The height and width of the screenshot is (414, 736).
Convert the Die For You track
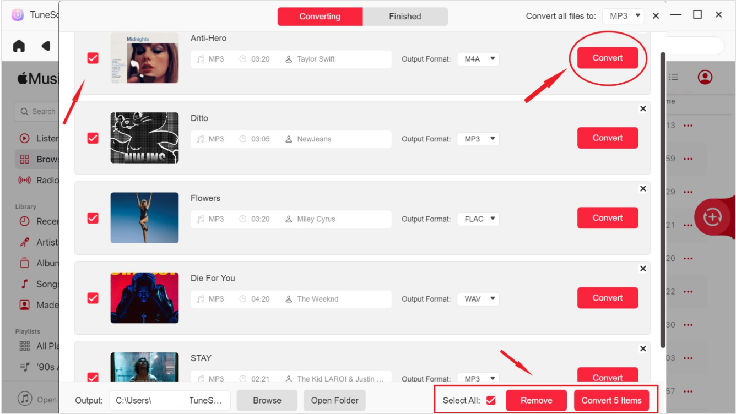pyautogui.click(x=608, y=298)
